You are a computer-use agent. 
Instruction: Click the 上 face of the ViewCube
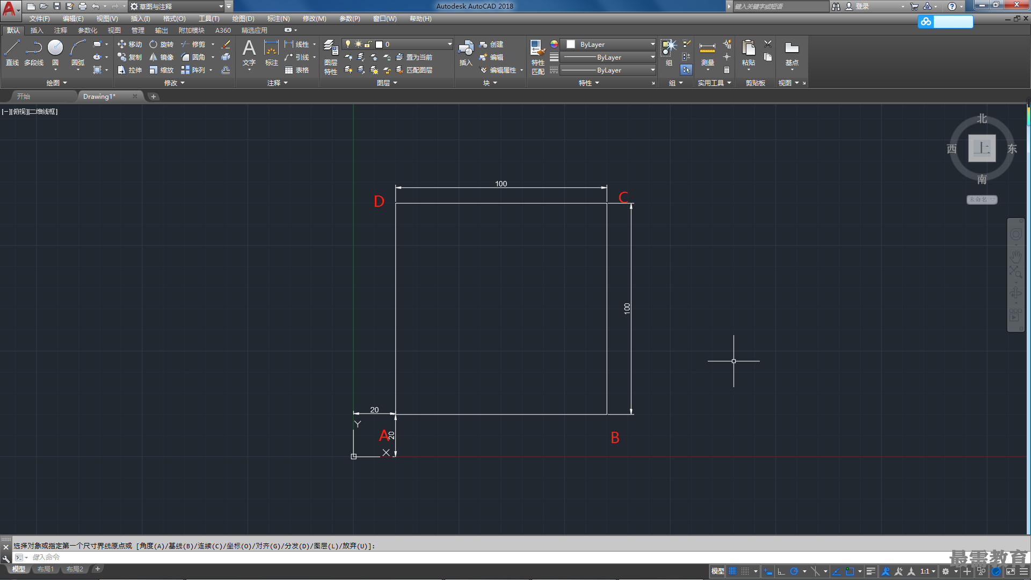[982, 148]
